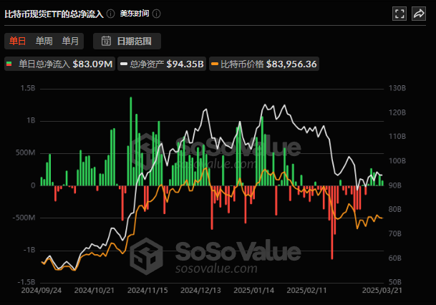Switch to the 单周 tab
The height and width of the screenshot is (305, 436).
[x=44, y=41]
